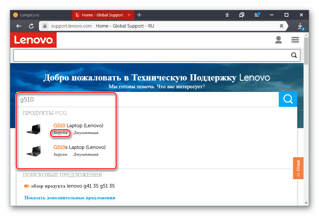Select suggestion обзор продукта lenovo g41 35
Viewport: 319px width, 216px height.
[x=70, y=186]
